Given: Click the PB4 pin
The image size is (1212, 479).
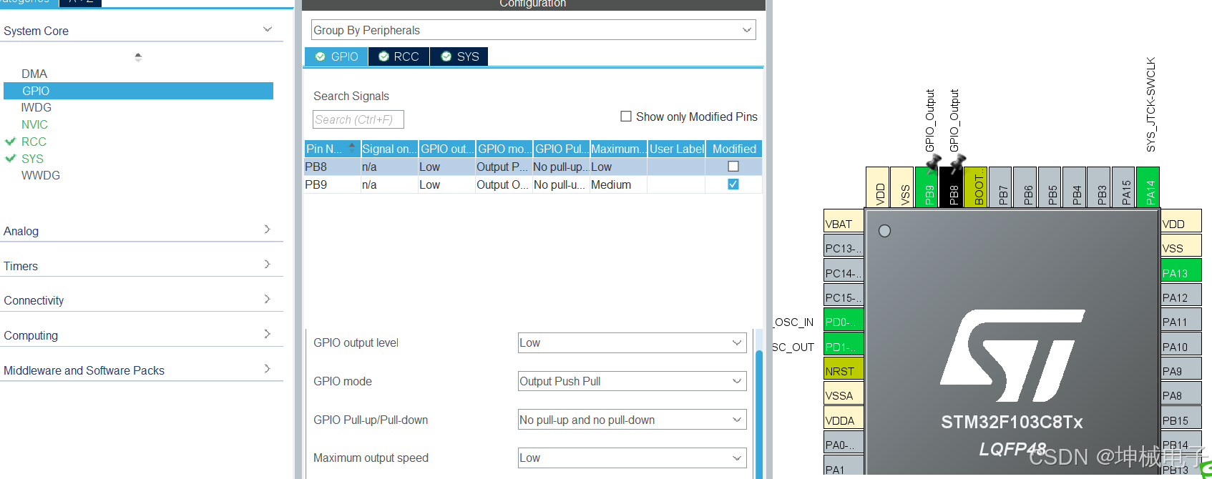Looking at the screenshot, I should tap(1074, 187).
